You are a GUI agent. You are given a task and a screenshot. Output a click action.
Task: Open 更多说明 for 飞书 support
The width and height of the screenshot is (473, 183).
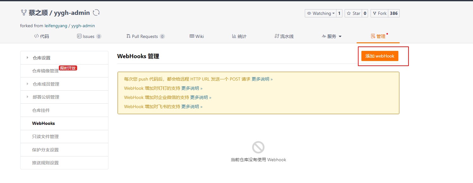point(192,107)
